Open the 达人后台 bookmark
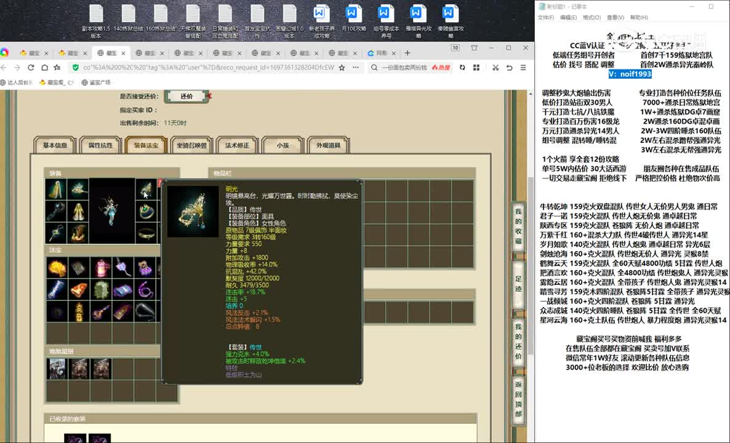The height and width of the screenshot is (443, 730). [16, 82]
